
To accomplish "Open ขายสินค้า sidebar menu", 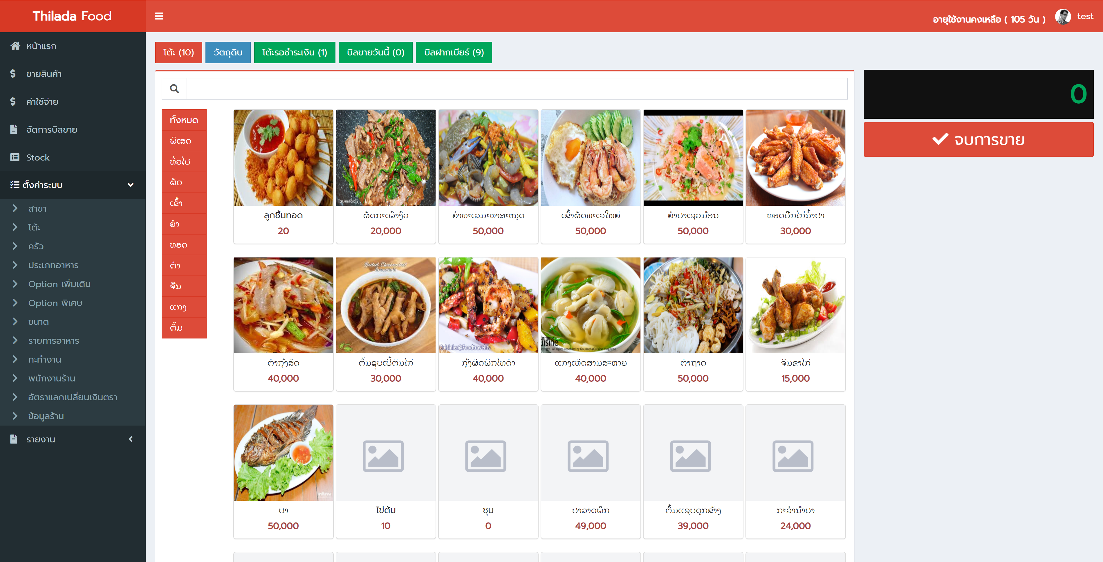I will [x=73, y=74].
